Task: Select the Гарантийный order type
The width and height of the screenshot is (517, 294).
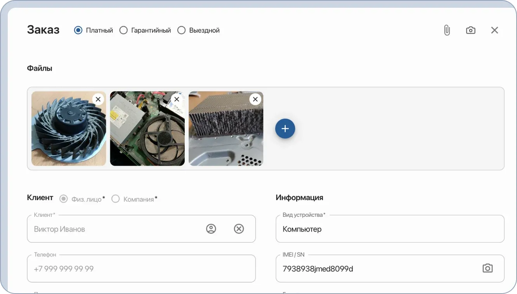Action: pyautogui.click(x=123, y=30)
